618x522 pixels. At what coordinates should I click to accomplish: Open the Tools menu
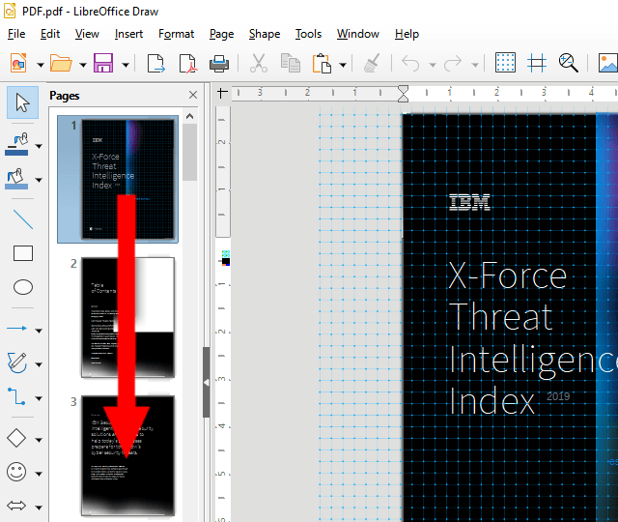pos(309,34)
